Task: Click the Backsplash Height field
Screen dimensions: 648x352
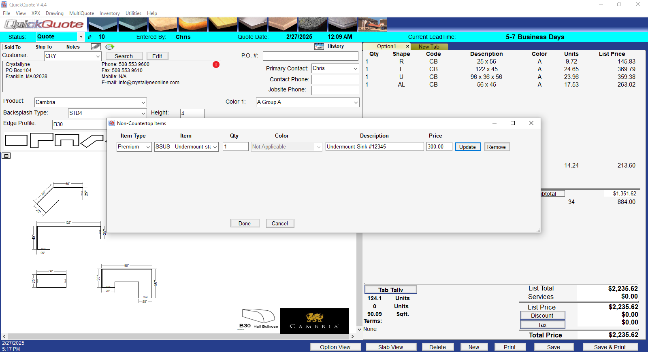Action: click(192, 113)
